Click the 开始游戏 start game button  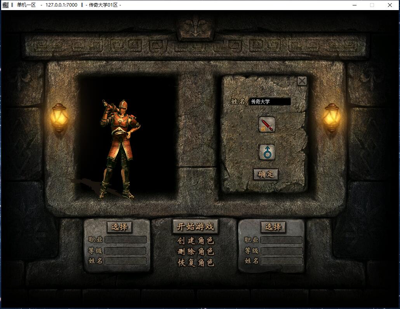tap(195, 226)
